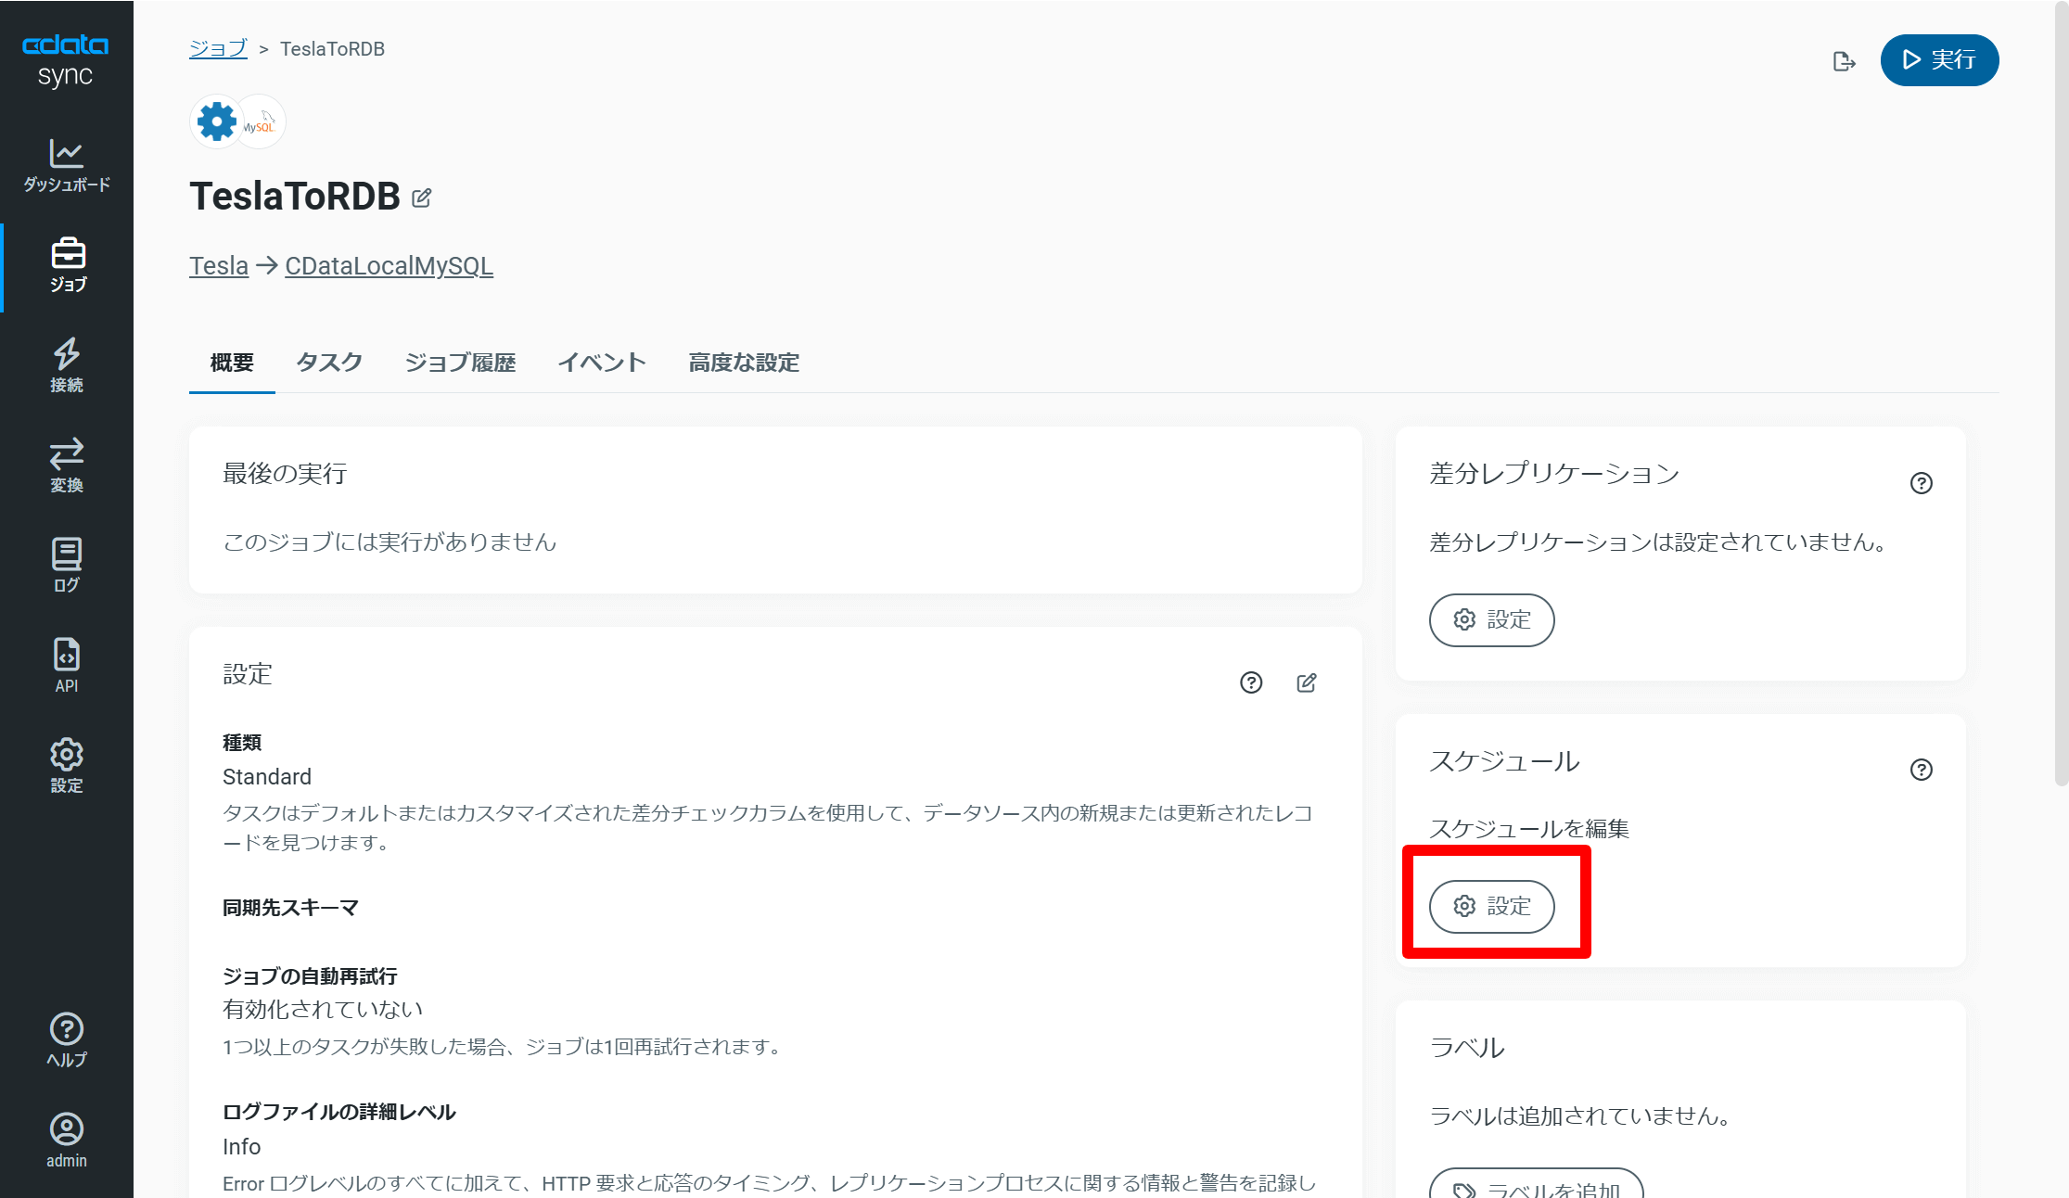This screenshot has width=2069, height=1198.
Task: Click help icon in スケジュール card
Action: click(x=1921, y=770)
